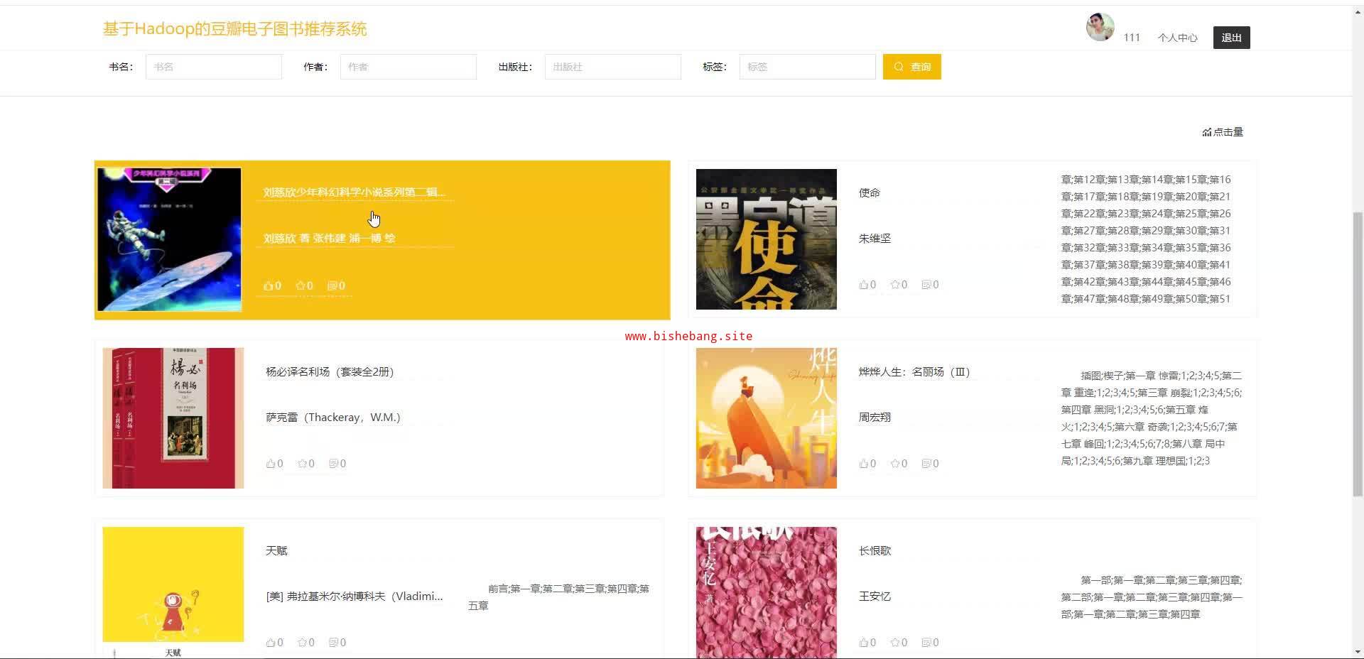The height and width of the screenshot is (659, 1364).
Task: Open comments for 烨烨人生：名丽场
Action: point(930,464)
